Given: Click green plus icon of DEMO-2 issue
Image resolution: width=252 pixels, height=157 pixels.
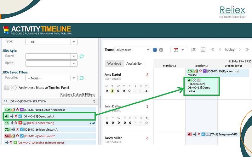Looking at the screenshot, I should pos(15,143).
